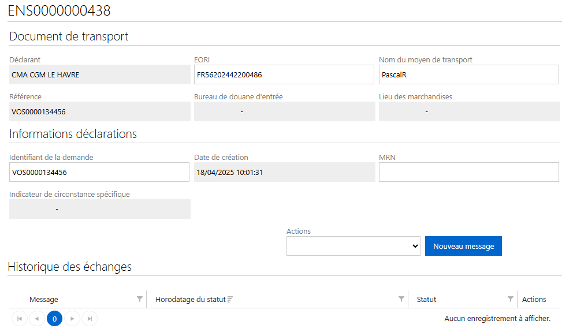Click the Nouveau message button
The height and width of the screenshot is (332, 562).
[463, 246]
